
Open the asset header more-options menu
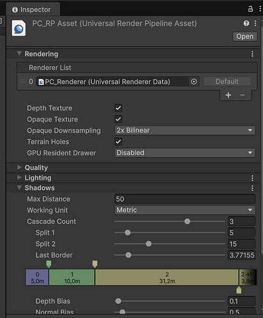255,23
